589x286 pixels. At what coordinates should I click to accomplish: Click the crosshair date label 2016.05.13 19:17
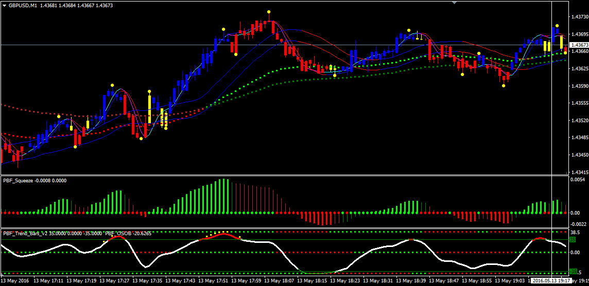(x=552, y=281)
